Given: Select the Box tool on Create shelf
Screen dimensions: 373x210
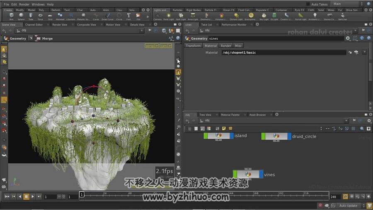Looking at the screenshot, I should pyautogui.click(x=12, y=17).
